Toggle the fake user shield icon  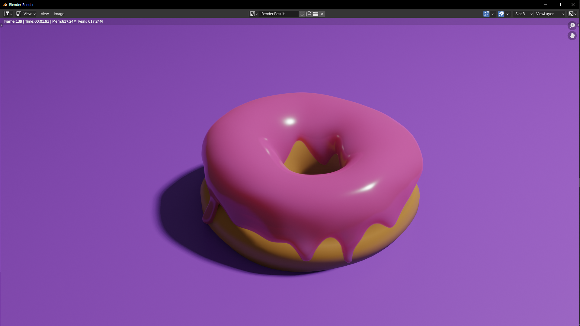pyautogui.click(x=302, y=14)
